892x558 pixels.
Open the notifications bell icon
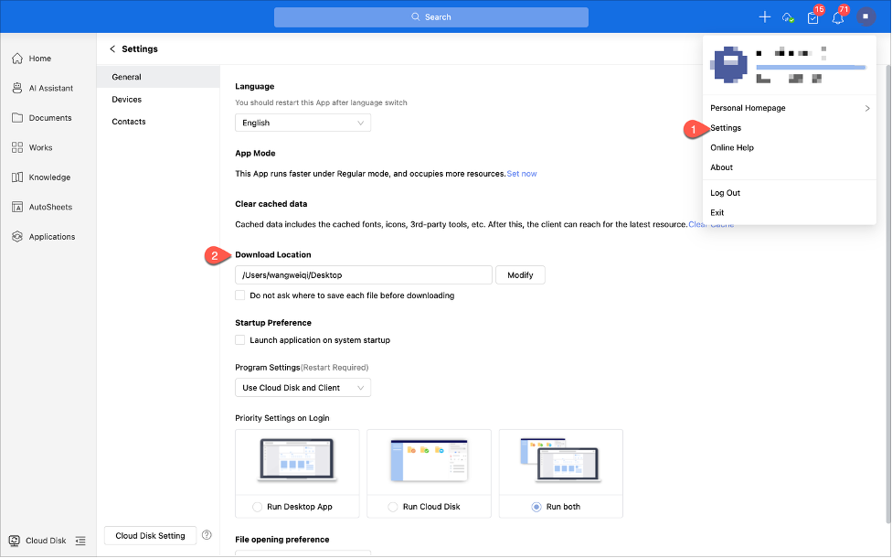837,17
